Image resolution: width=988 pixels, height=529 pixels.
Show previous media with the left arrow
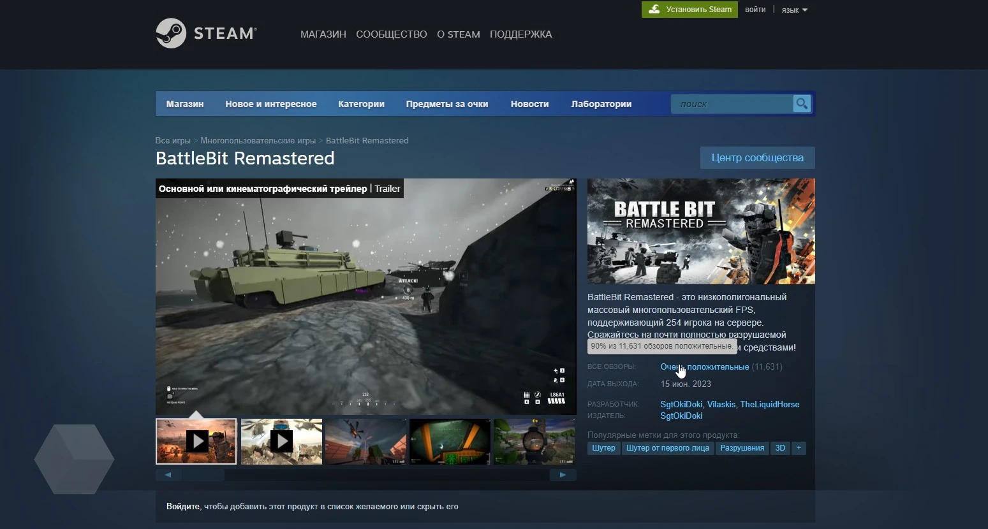pyautogui.click(x=168, y=474)
